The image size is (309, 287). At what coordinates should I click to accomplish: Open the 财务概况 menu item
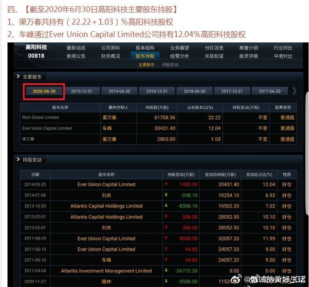[110, 56]
